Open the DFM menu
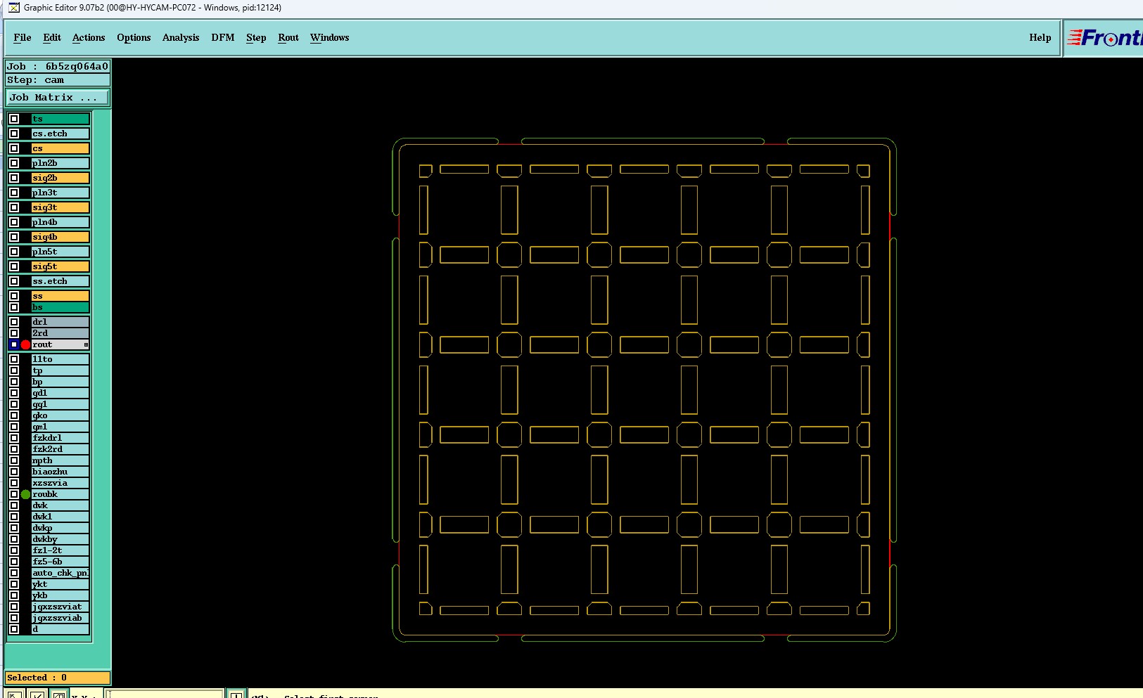Screen dimensions: 1143x698 223,37
